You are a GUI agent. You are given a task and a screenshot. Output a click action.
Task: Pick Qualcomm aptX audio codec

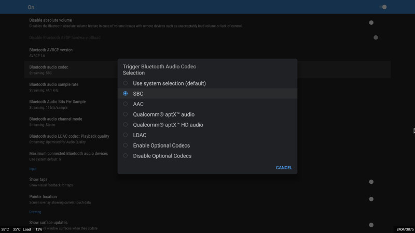tap(126, 114)
